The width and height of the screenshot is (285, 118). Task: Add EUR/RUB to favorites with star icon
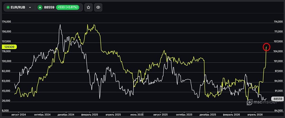coord(88,7)
